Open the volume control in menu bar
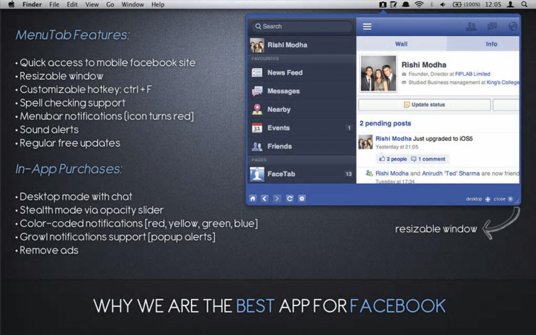The height and width of the screenshot is (335, 536). click(442, 4)
